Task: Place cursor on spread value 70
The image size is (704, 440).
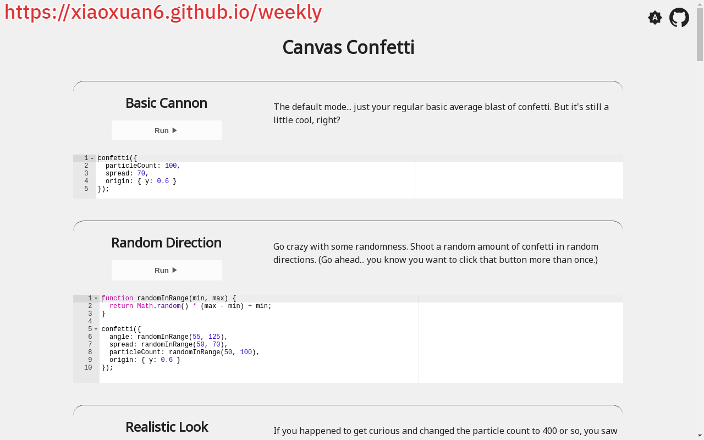Action: click(141, 174)
